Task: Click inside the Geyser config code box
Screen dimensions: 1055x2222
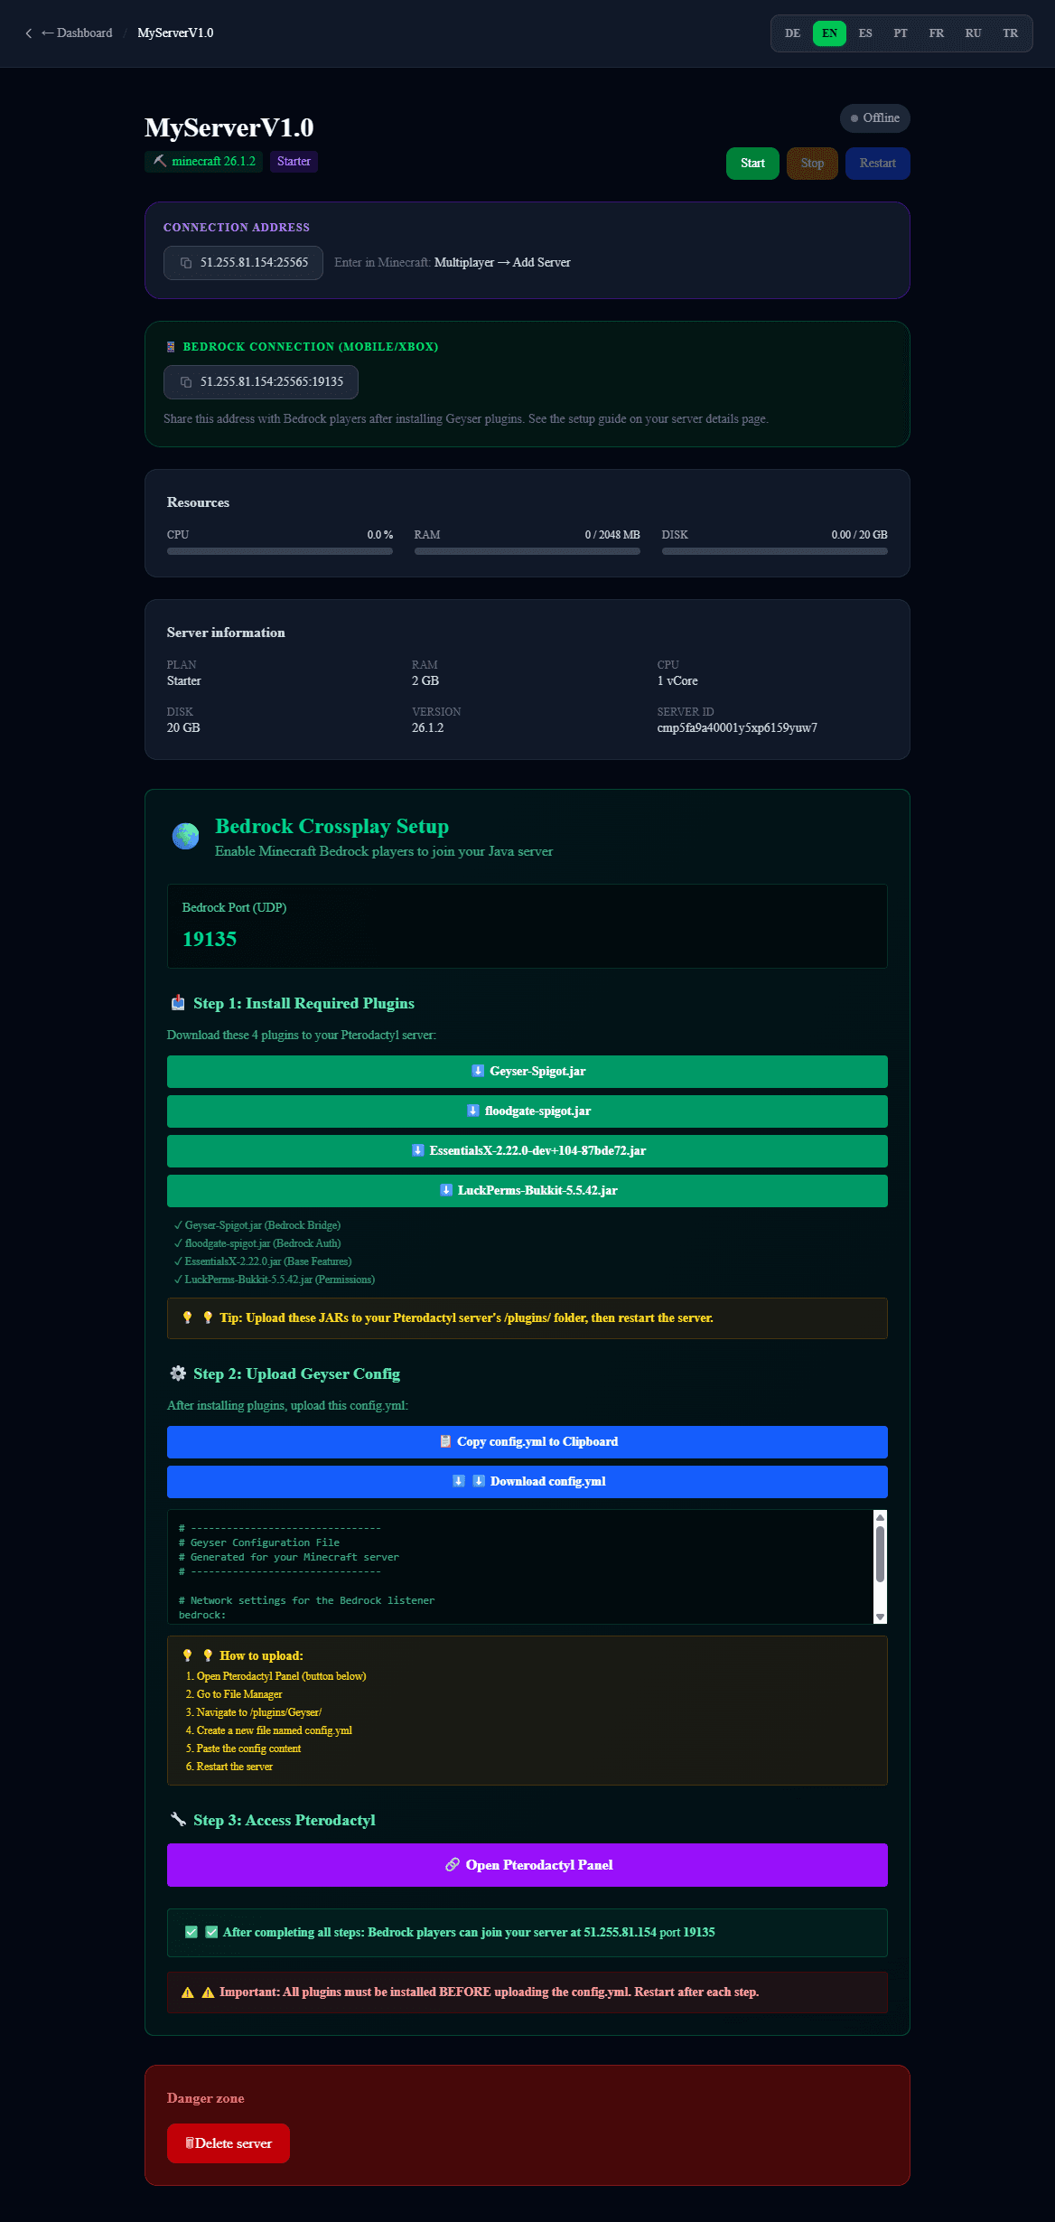Action: [519, 1567]
